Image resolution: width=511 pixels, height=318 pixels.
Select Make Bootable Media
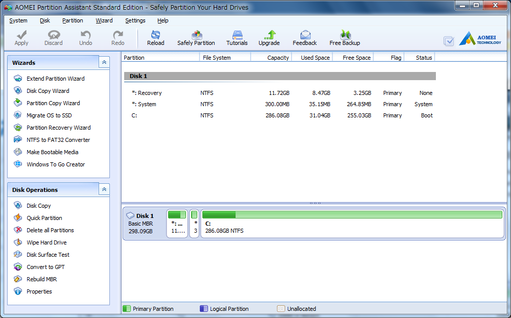46,152
